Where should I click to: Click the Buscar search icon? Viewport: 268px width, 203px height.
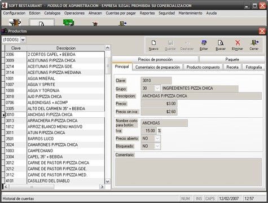(221, 43)
